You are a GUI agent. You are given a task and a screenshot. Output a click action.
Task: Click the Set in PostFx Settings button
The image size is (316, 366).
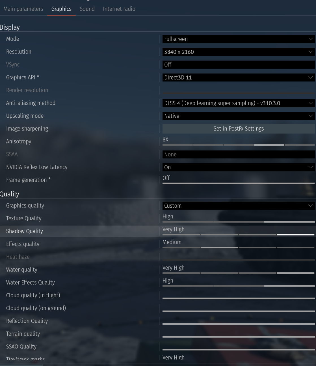click(239, 129)
